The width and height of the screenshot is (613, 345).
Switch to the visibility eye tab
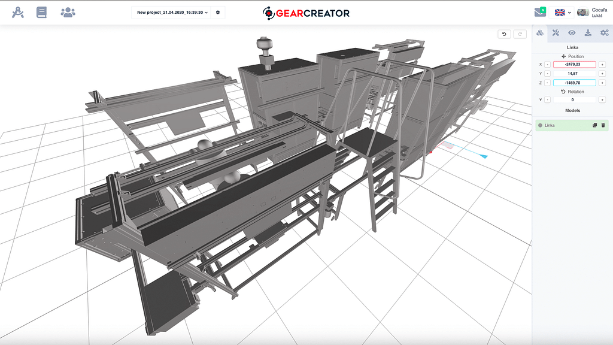(572, 33)
